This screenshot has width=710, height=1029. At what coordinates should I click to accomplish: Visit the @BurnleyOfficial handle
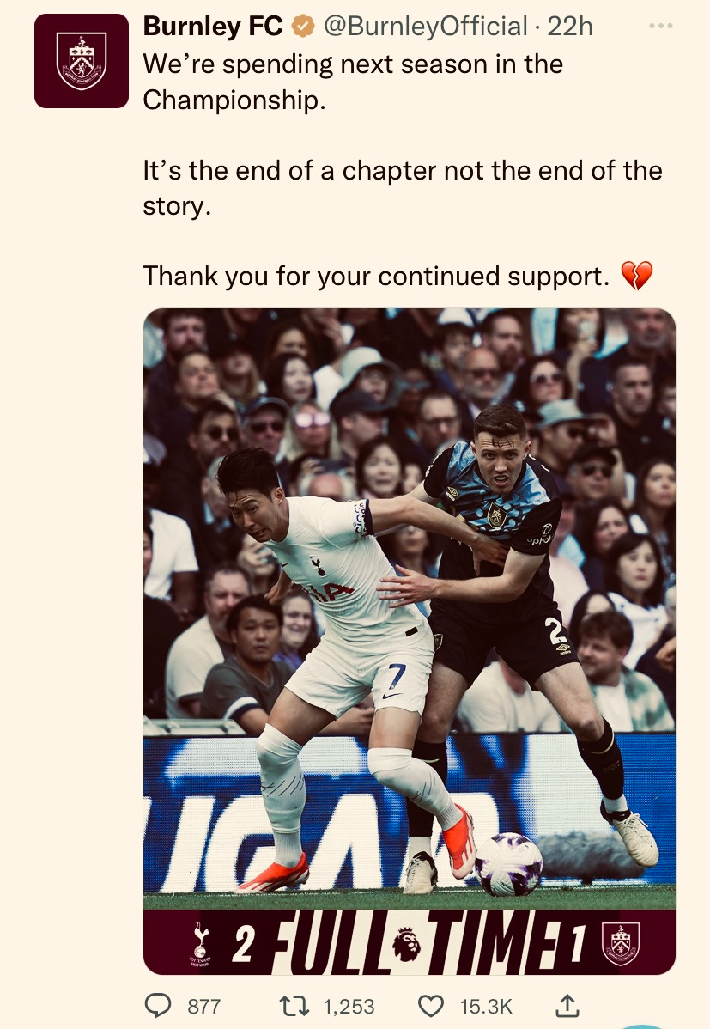425,27
